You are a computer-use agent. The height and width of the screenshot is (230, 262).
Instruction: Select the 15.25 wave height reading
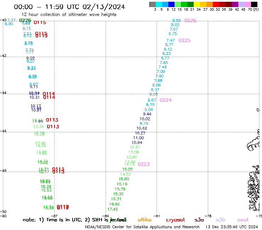[127, 169]
